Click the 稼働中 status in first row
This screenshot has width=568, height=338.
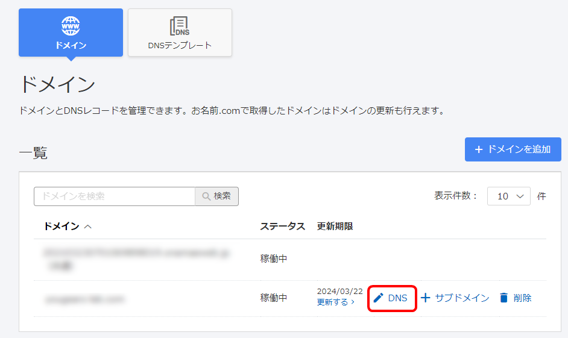pyautogui.click(x=274, y=258)
